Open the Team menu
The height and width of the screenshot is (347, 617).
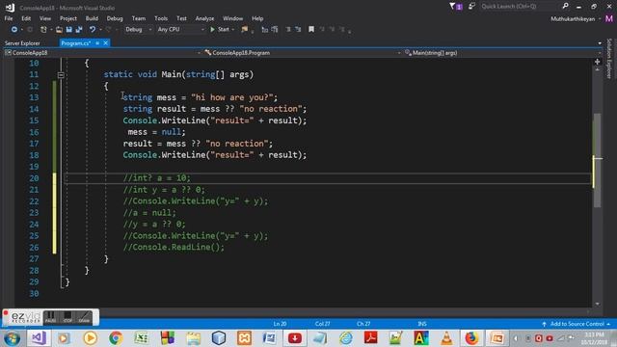pyautogui.click(x=139, y=18)
